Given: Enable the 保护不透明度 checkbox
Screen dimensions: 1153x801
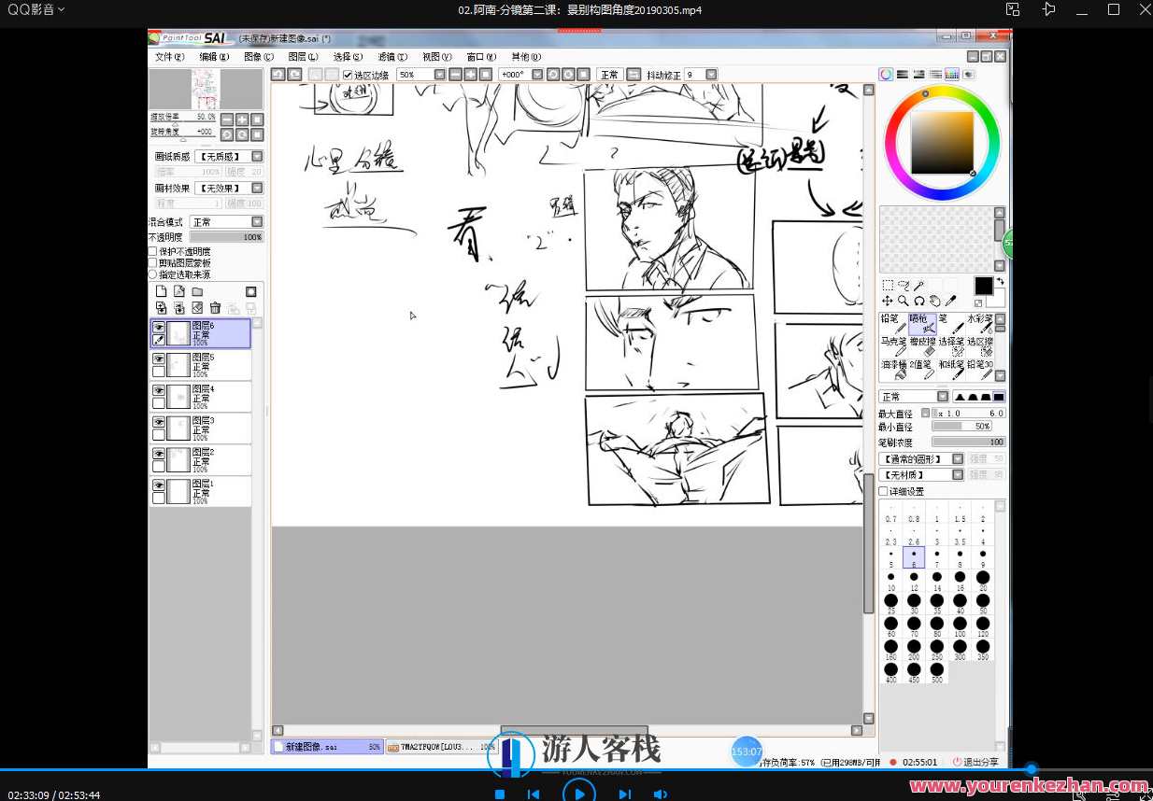Looking at the screenshot, I should (x=152, y=251).
